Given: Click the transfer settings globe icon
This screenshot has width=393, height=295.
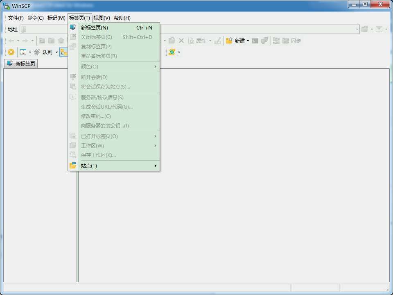Looking at the screenshot, I should pyautogui.click(x=172, y=52).
